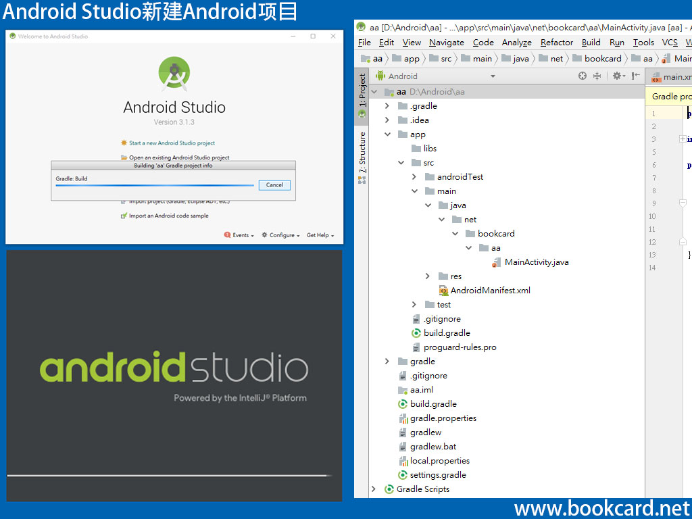This screenshot has width=692, height=519.
Task: Cancel the running Gradle build
Action: (x=274, y=184)
